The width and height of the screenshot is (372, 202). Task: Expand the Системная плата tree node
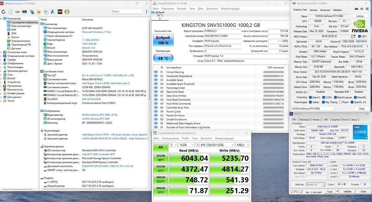[x=1, y=52]
